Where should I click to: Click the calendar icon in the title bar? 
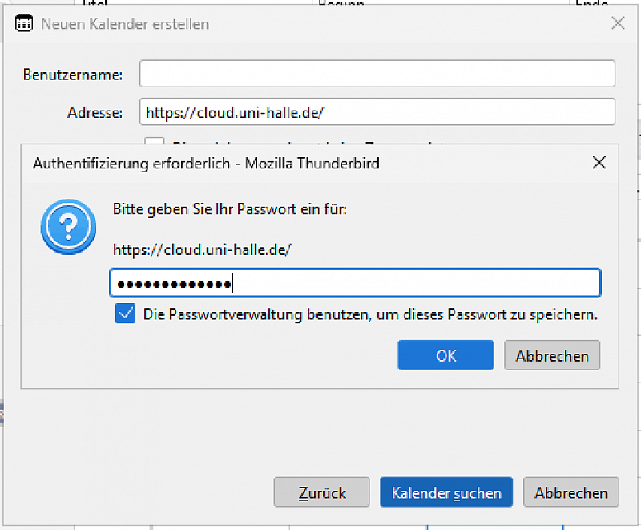[24, 23]
